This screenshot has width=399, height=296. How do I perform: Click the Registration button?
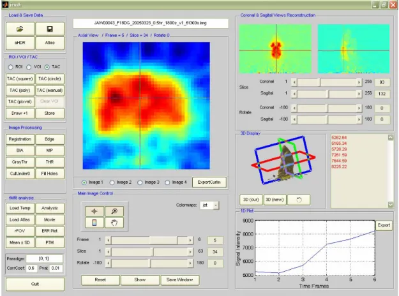coord(20,139)
